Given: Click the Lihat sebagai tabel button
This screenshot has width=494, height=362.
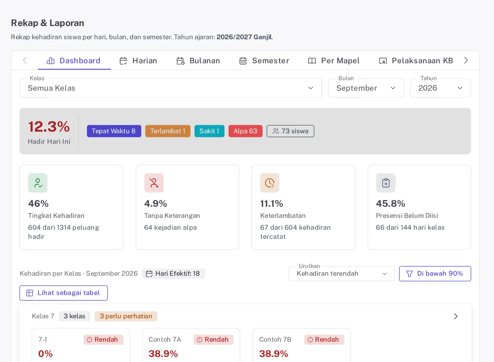Looking at the screenshot, I should [64, 293].
